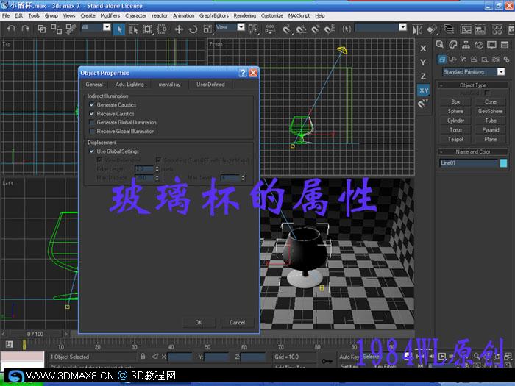Open the Modifiers menu
The height and width of the screenshot is (386, 515).
pos(110,15)
